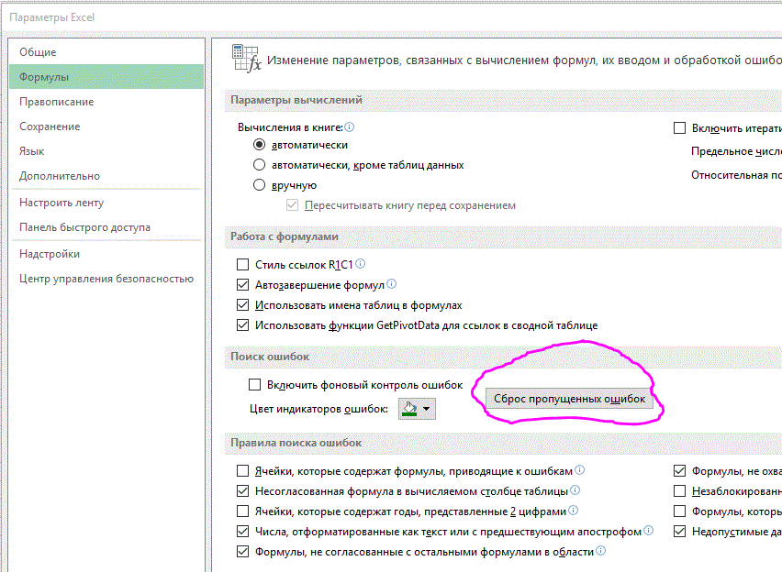Click the Предельное число label
Viewport: 782px width, 572px height.
[736, 151]
